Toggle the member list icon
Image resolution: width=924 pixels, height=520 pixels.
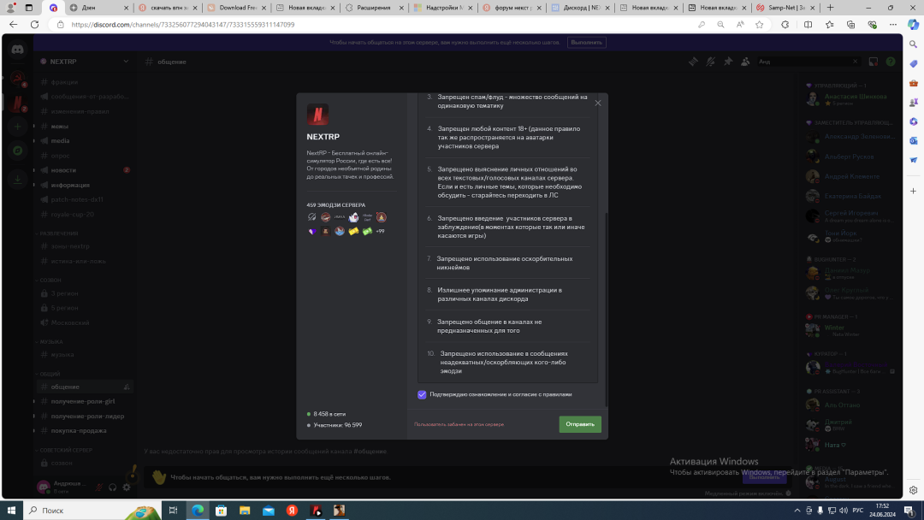point(745,62)
